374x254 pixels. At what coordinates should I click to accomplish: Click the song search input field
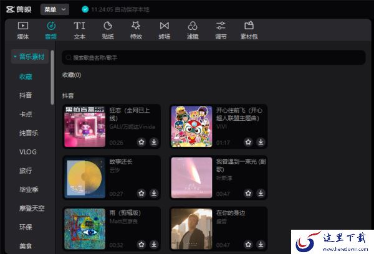(213, 57)
